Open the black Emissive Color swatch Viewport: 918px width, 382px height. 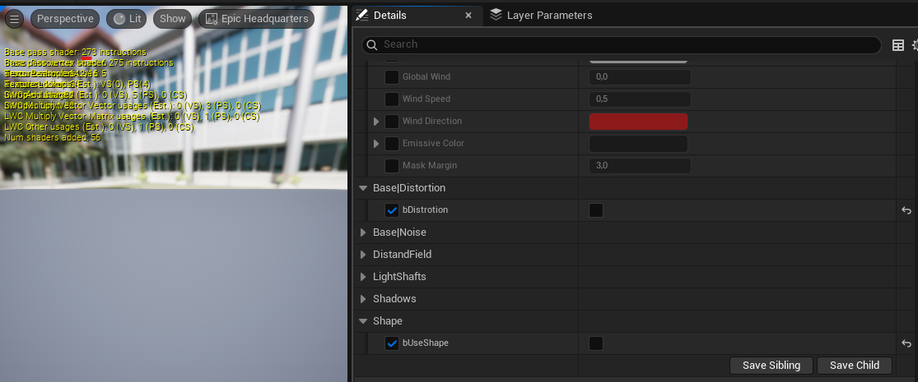click(x=638, y=144)
